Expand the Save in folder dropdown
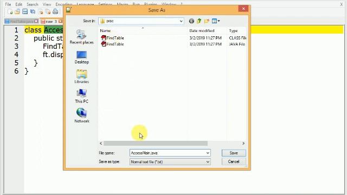 [181, 21]
